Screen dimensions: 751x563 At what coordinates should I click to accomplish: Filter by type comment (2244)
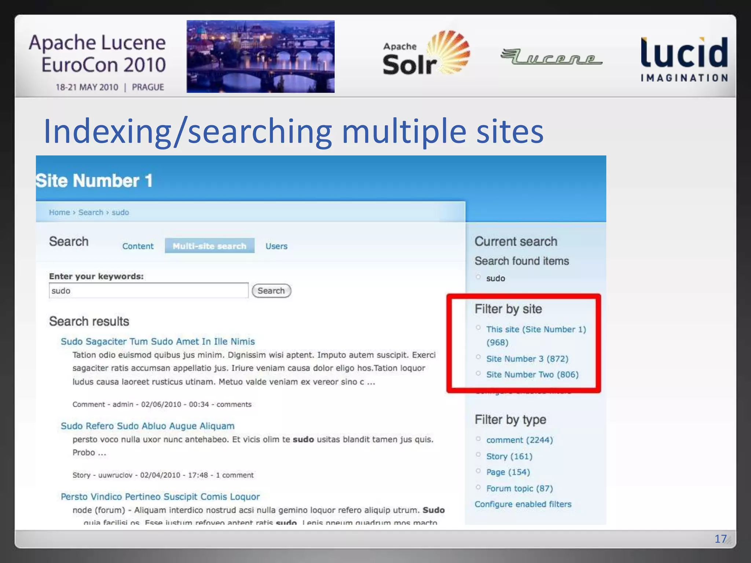[x=520, y=440]
